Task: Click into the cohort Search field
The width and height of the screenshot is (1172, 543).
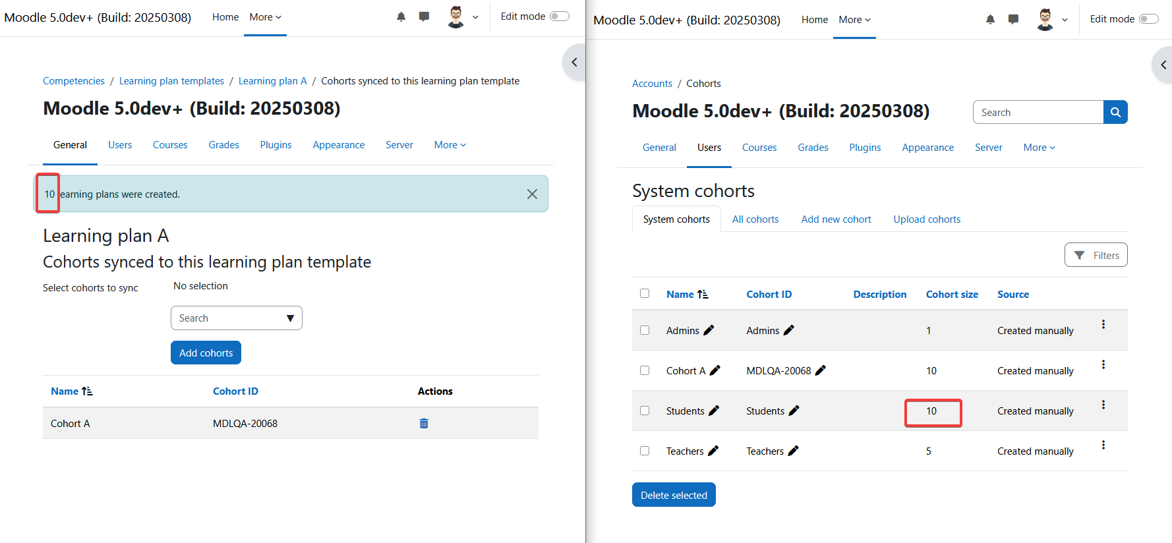Action: coord(1038,112)
